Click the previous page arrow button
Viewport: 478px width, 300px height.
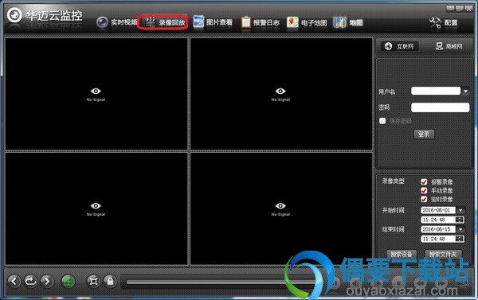(14, 281)
